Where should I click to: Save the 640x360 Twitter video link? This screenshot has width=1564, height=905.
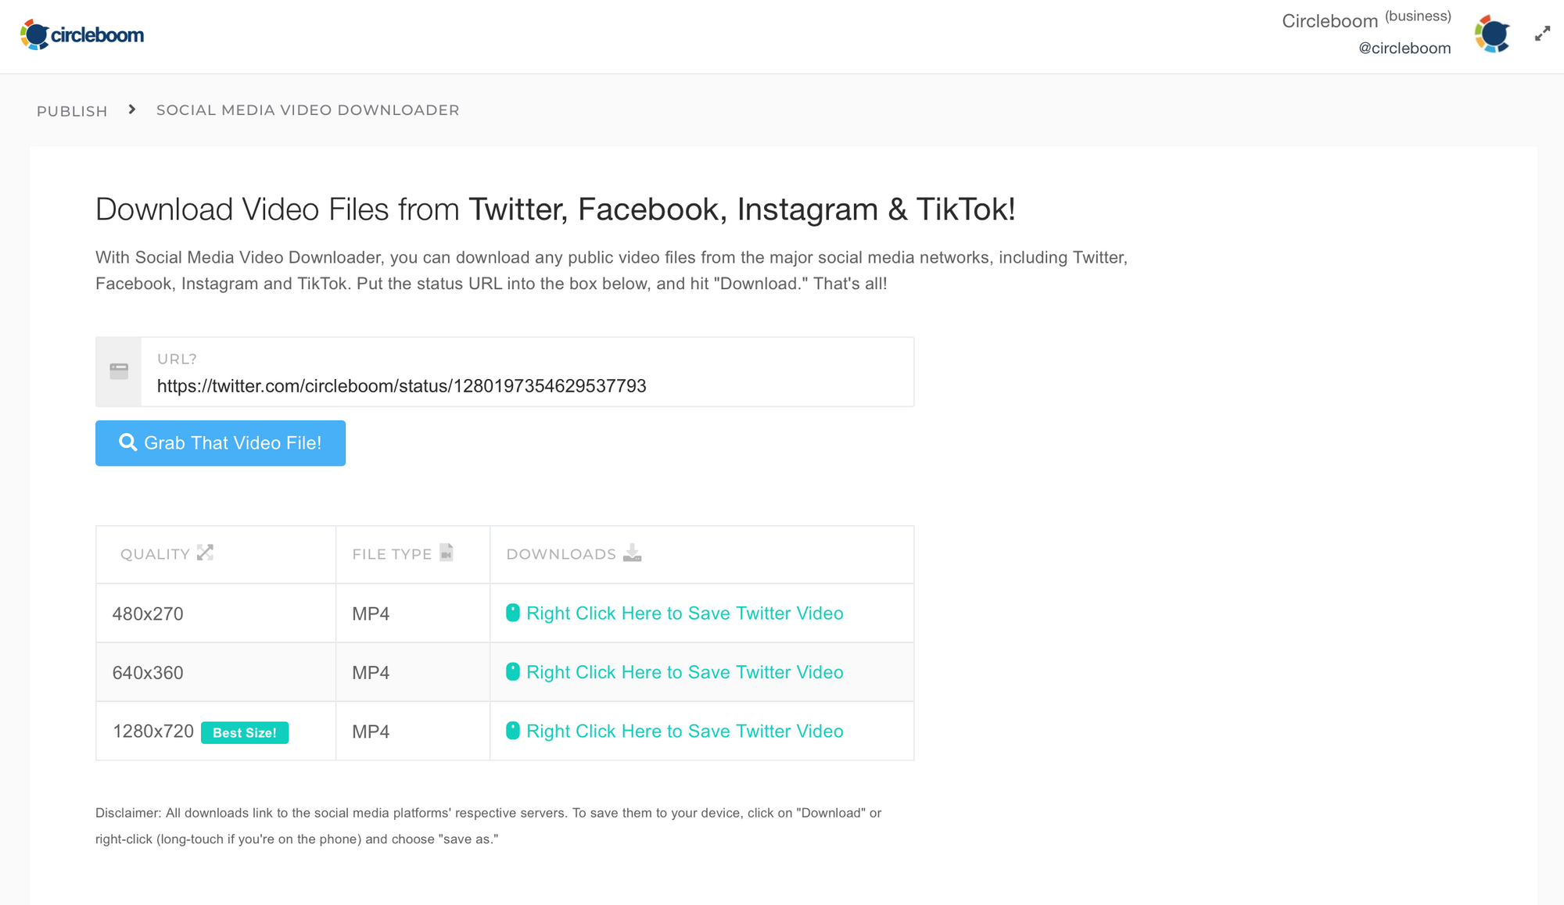click(683, 672)
